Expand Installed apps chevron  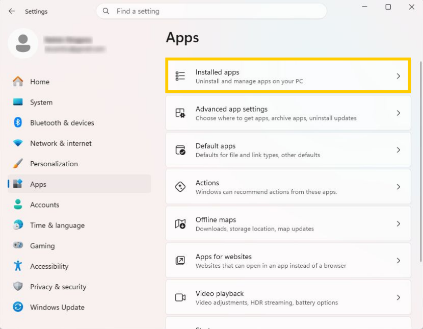pyautogui.click(x=399, y=76)
